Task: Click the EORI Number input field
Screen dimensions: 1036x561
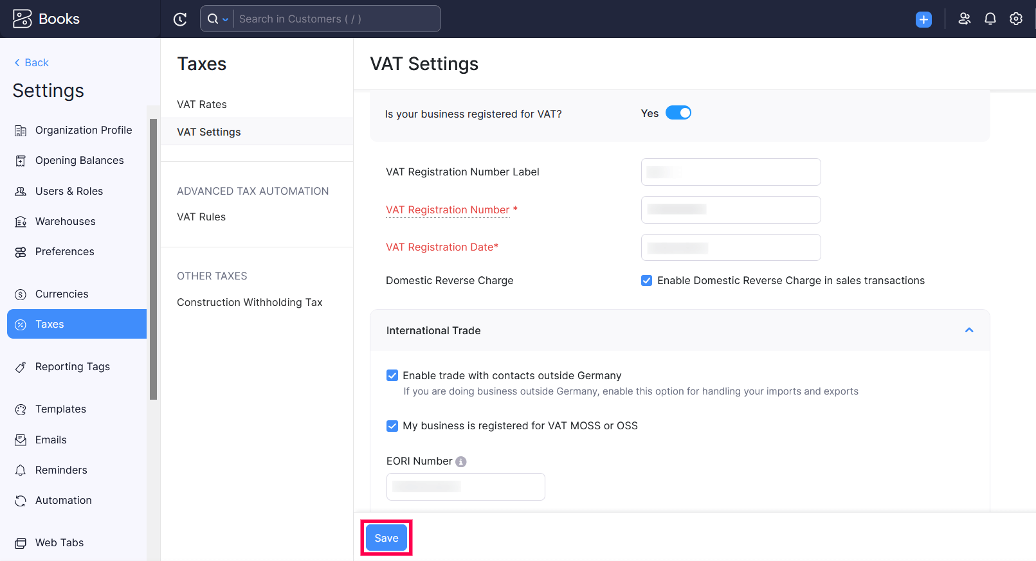Action: (466, 486)
